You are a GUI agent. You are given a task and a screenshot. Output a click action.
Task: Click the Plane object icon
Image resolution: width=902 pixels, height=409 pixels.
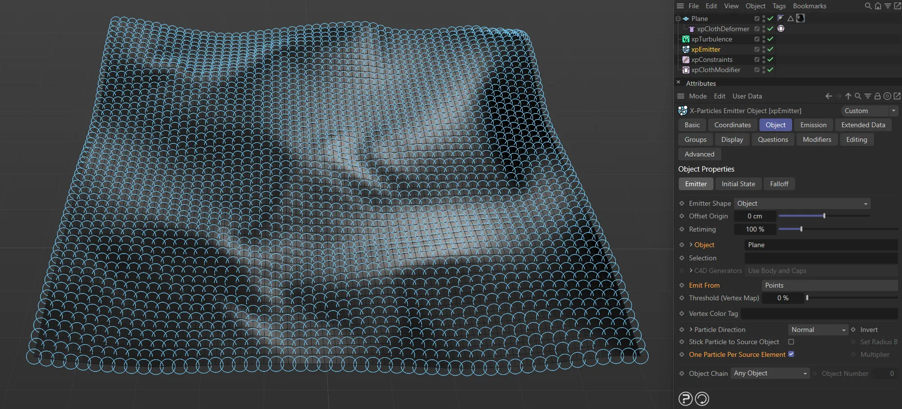tap(686, 19)
